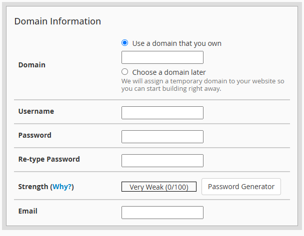Screen dimensions: 304x236
Task: Click the "Very Weak (0/100)" strength meter
Action: tap(158, 187)
